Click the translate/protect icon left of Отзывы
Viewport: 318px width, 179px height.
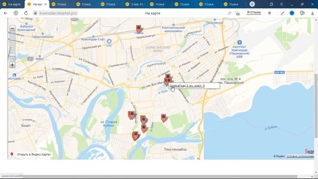[237, 13]
